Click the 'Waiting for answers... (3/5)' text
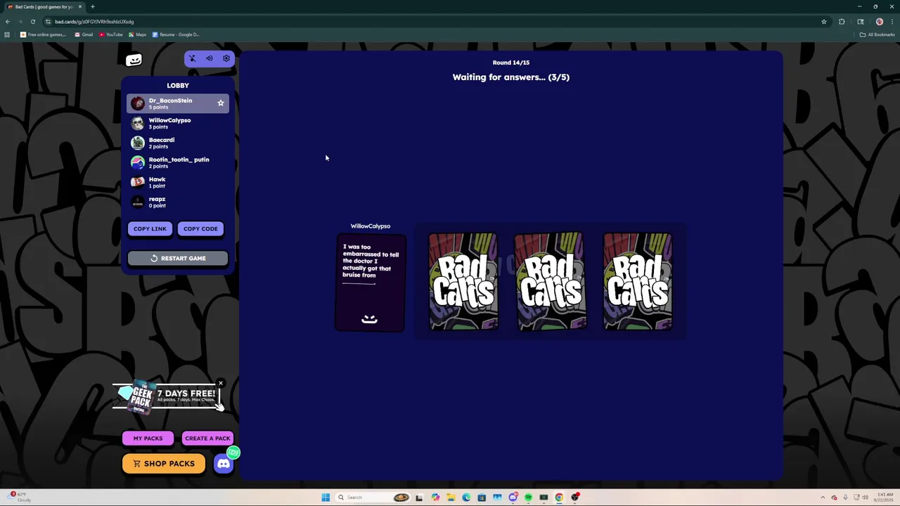The height and width of the screenshot is (506, 900). [x=511, y=77]
